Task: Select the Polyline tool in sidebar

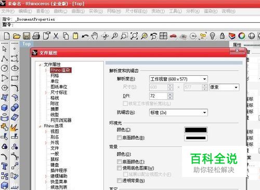Action: click(x=5, y=59)
